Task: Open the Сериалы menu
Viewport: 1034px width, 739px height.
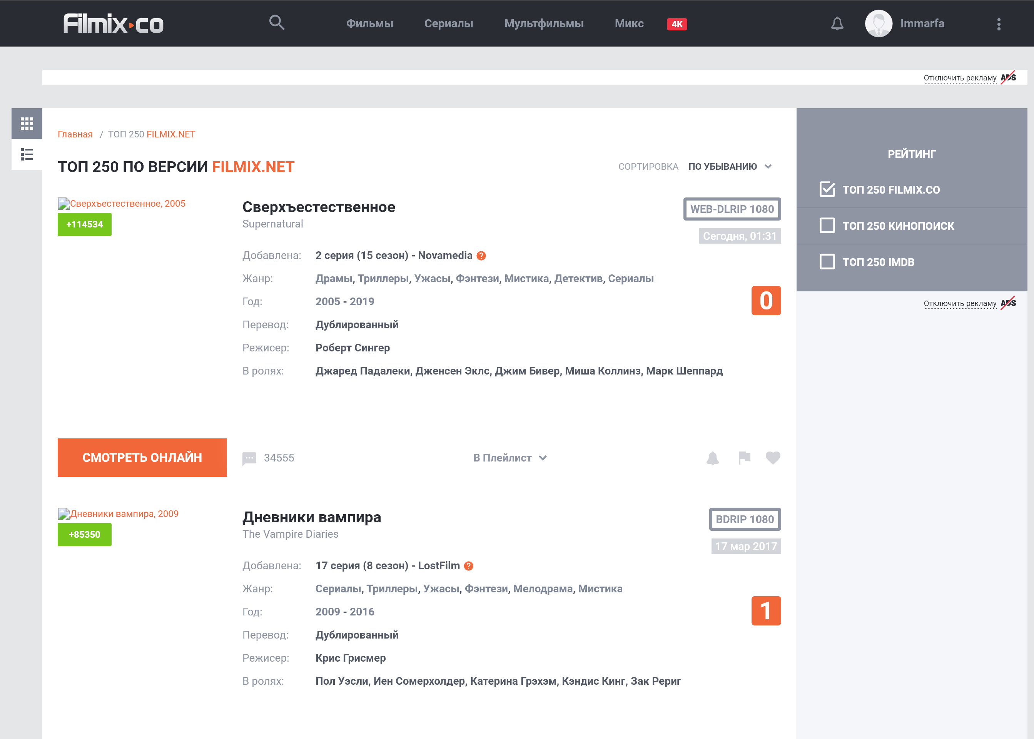Action: (449, 23)
